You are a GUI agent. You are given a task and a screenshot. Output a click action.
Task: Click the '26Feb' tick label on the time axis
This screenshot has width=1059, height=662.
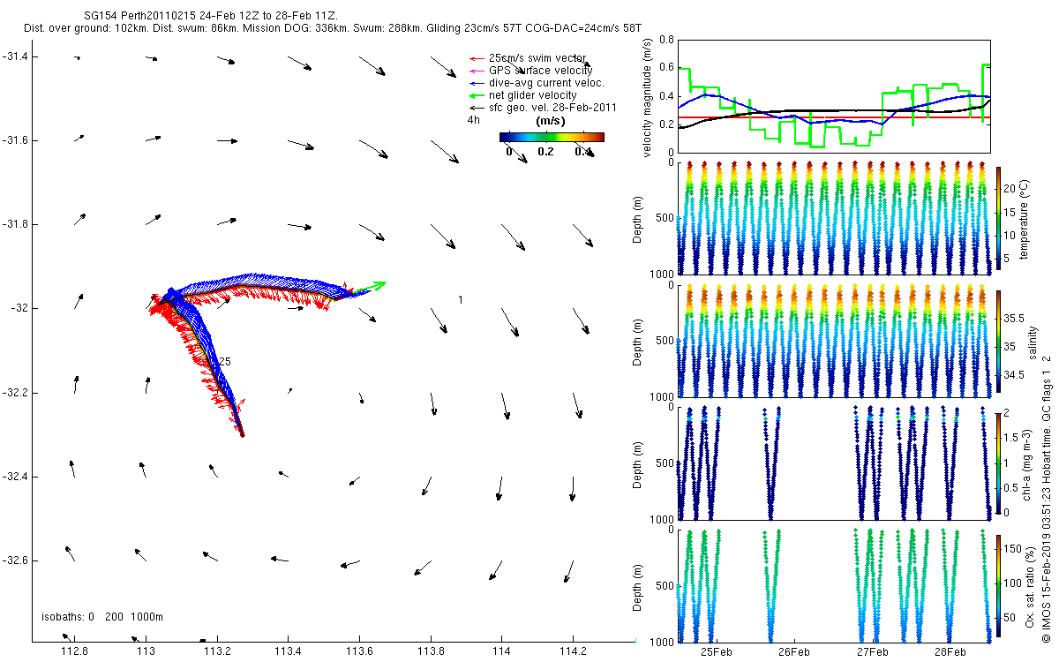point(794,652)
